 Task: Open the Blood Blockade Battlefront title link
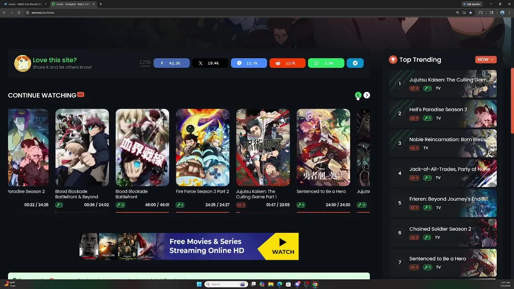point(132,194)
